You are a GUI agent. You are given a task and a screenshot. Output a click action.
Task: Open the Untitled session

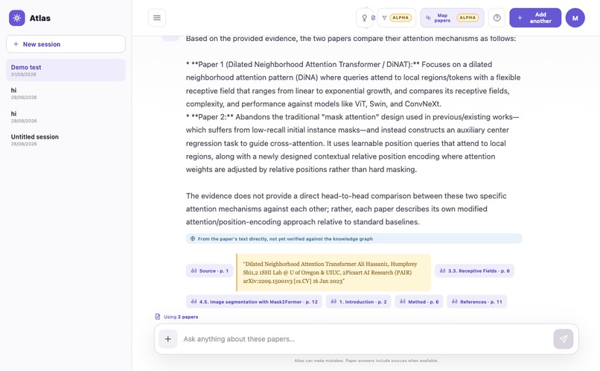66,140
